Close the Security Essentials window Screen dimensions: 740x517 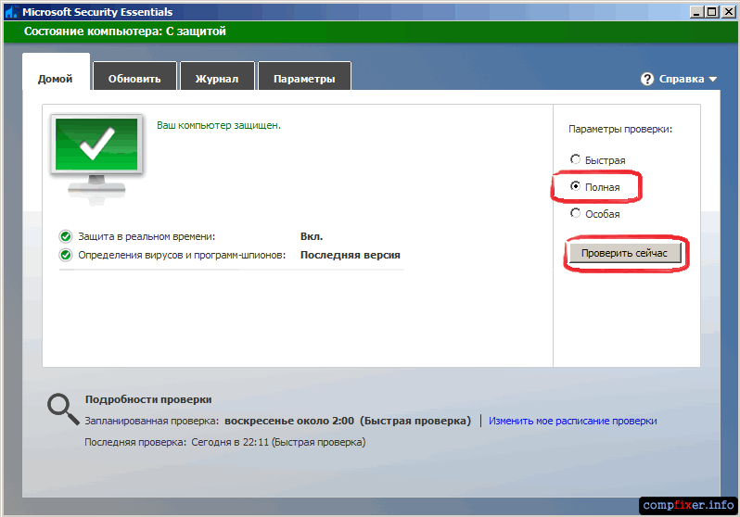click(x=728, y=12)
